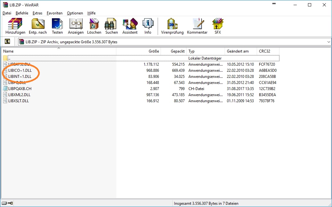Maximize the WinRAR window

(x=310, y=5)
